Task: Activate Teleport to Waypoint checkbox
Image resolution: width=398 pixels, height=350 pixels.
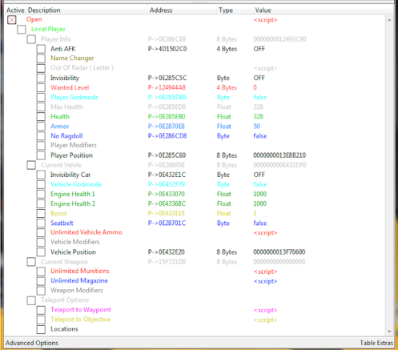Action: 41,310
